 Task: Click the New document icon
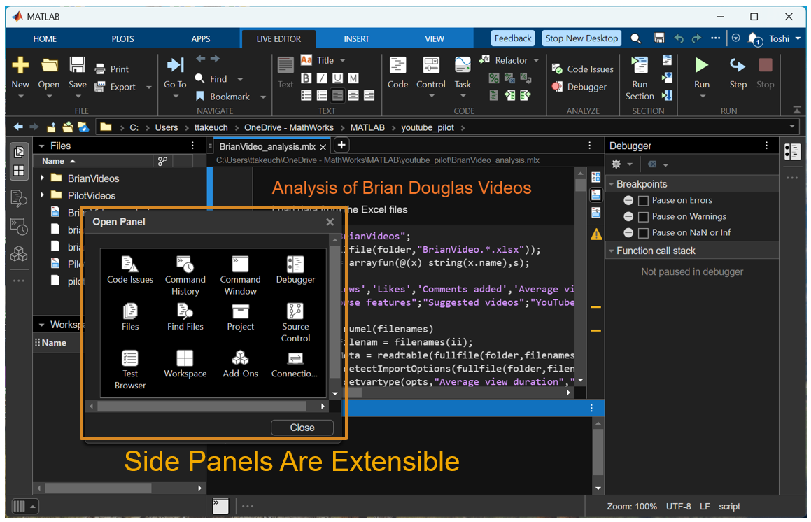[20, 66]
